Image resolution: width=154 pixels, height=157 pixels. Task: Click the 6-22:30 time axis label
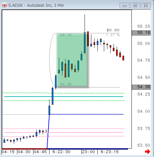pos(61,152)
